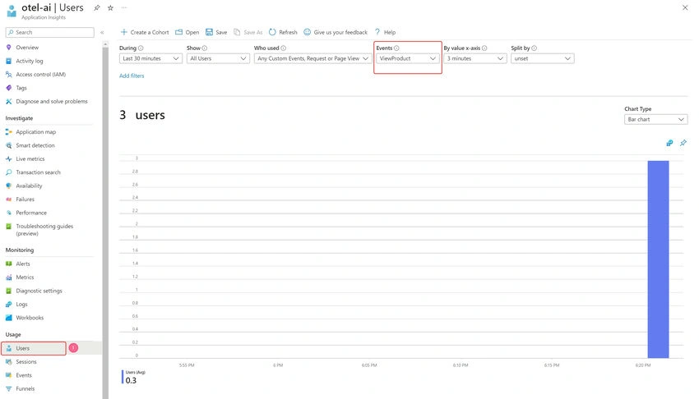
Task: Click the Metrics chart icon
Action: coord(8,277)
